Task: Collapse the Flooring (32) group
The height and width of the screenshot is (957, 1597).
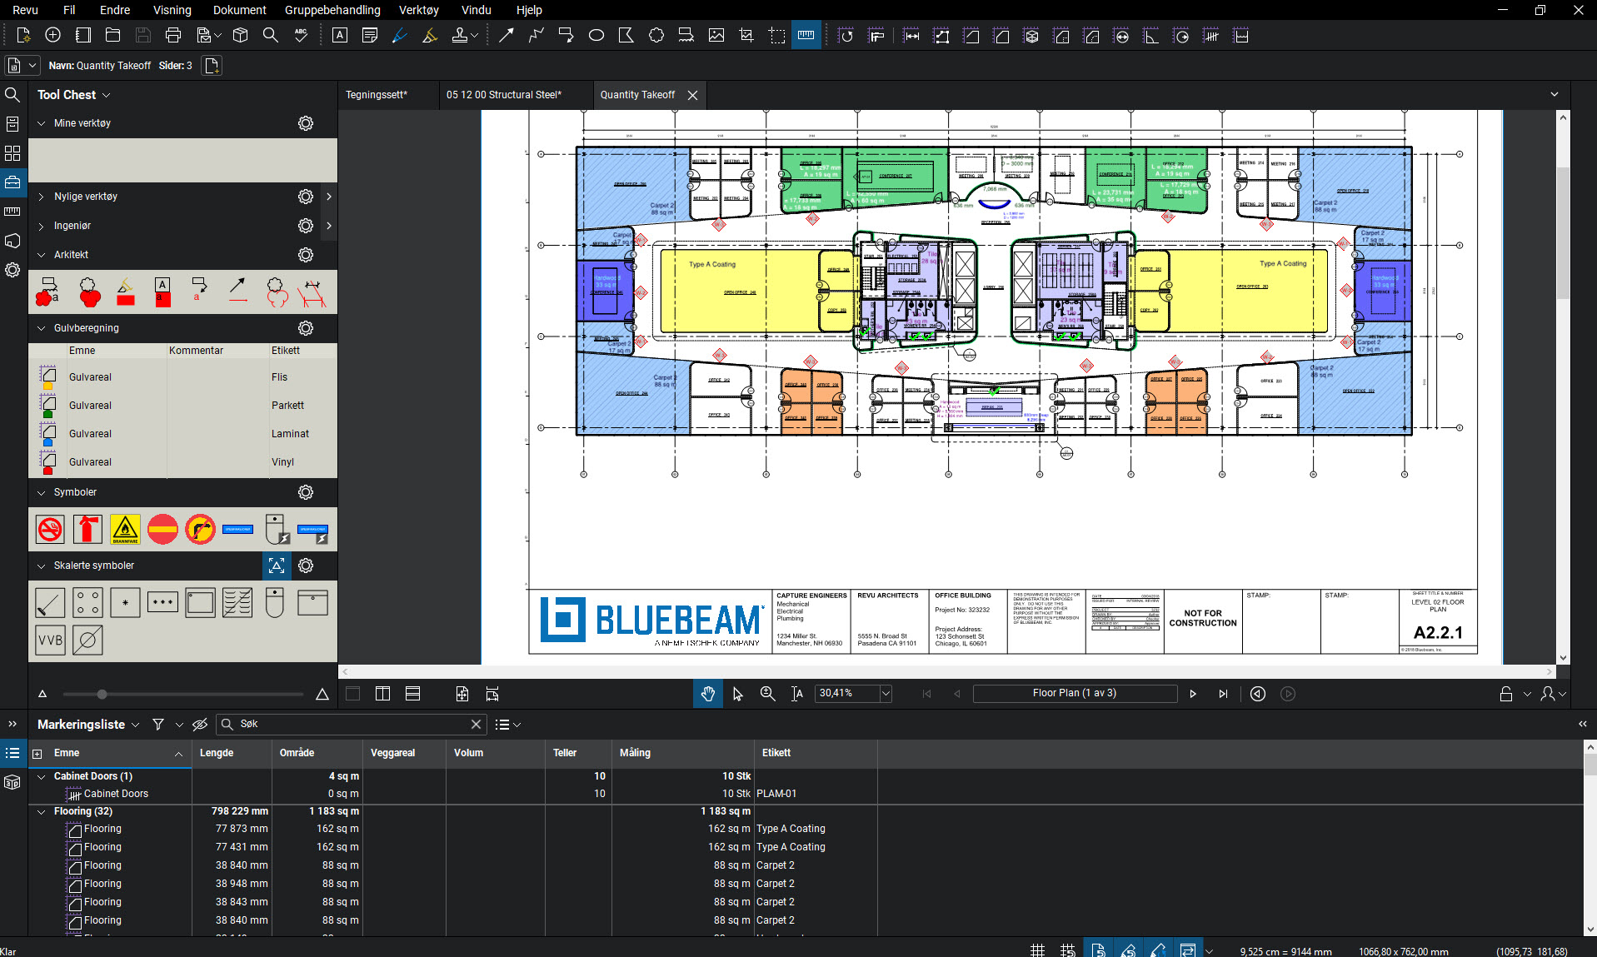Action: coord(42,811)
